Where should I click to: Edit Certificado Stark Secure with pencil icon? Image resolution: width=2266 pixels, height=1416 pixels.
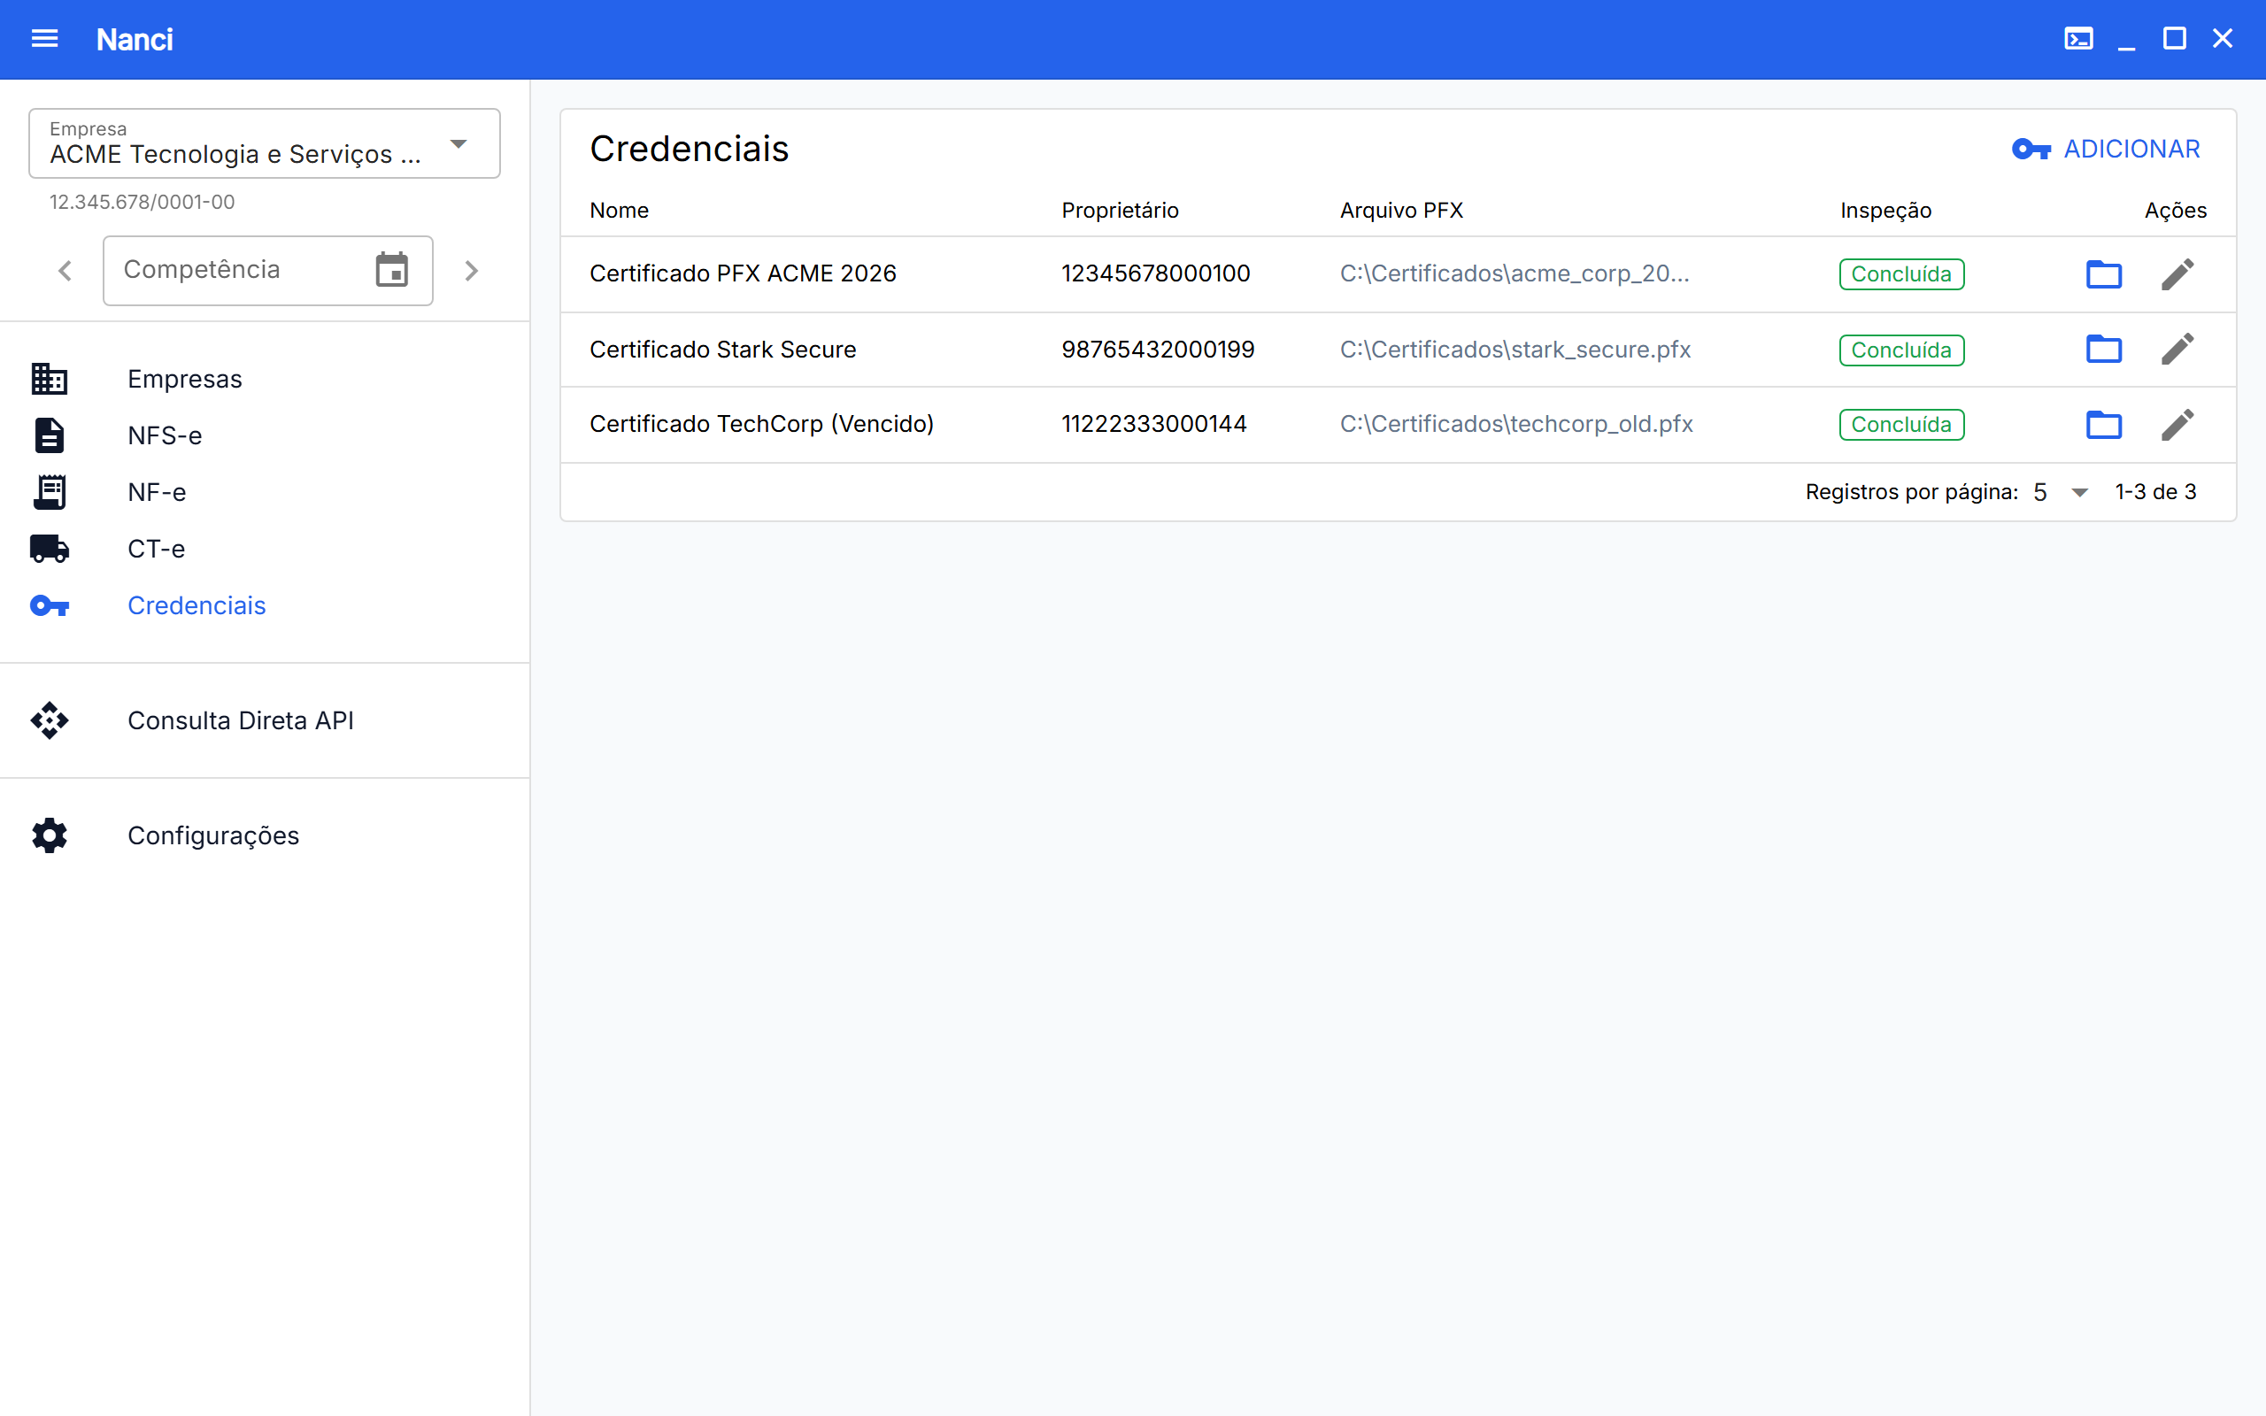2177,350
